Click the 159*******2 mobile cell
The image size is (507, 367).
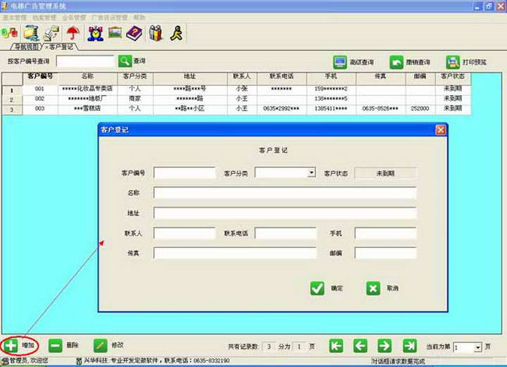point(331,89)
